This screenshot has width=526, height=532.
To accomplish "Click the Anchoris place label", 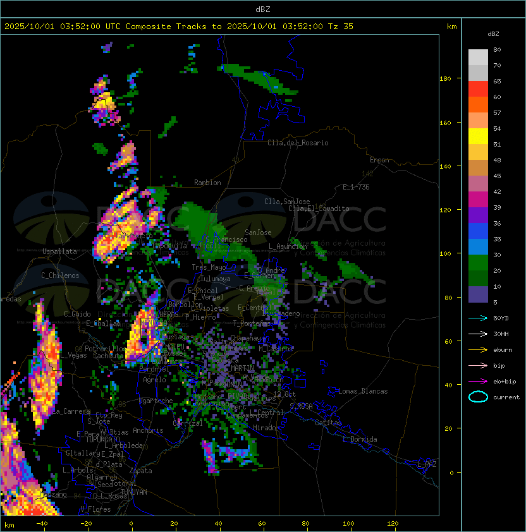I will point(148,430).
